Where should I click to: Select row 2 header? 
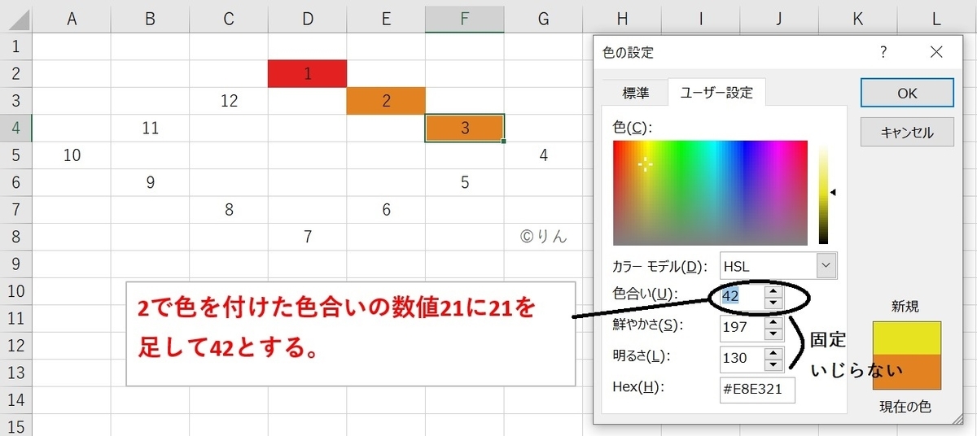16,73
